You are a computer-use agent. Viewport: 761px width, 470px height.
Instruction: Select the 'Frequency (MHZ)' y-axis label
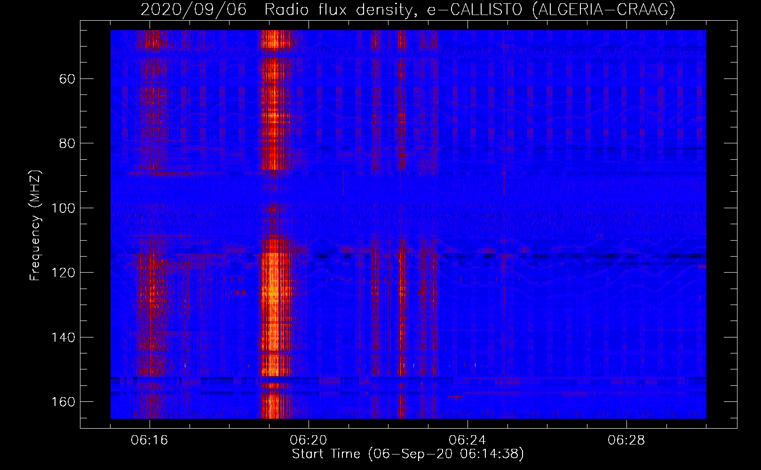[35, 225]
